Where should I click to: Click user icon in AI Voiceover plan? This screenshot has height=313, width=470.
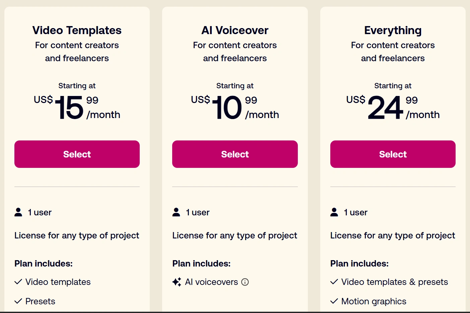[x=176, y=212]
